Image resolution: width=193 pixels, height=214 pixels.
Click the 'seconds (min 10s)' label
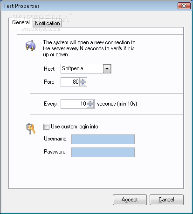point(117,104)
